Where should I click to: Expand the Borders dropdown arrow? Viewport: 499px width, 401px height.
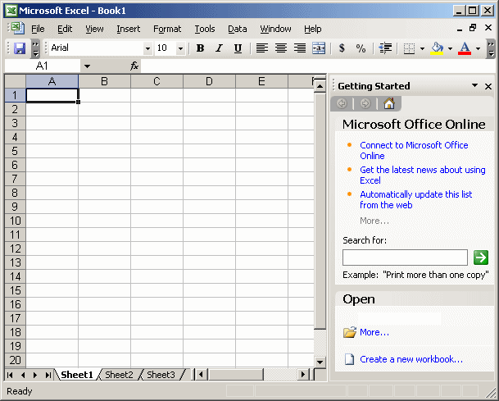(422, 48)
